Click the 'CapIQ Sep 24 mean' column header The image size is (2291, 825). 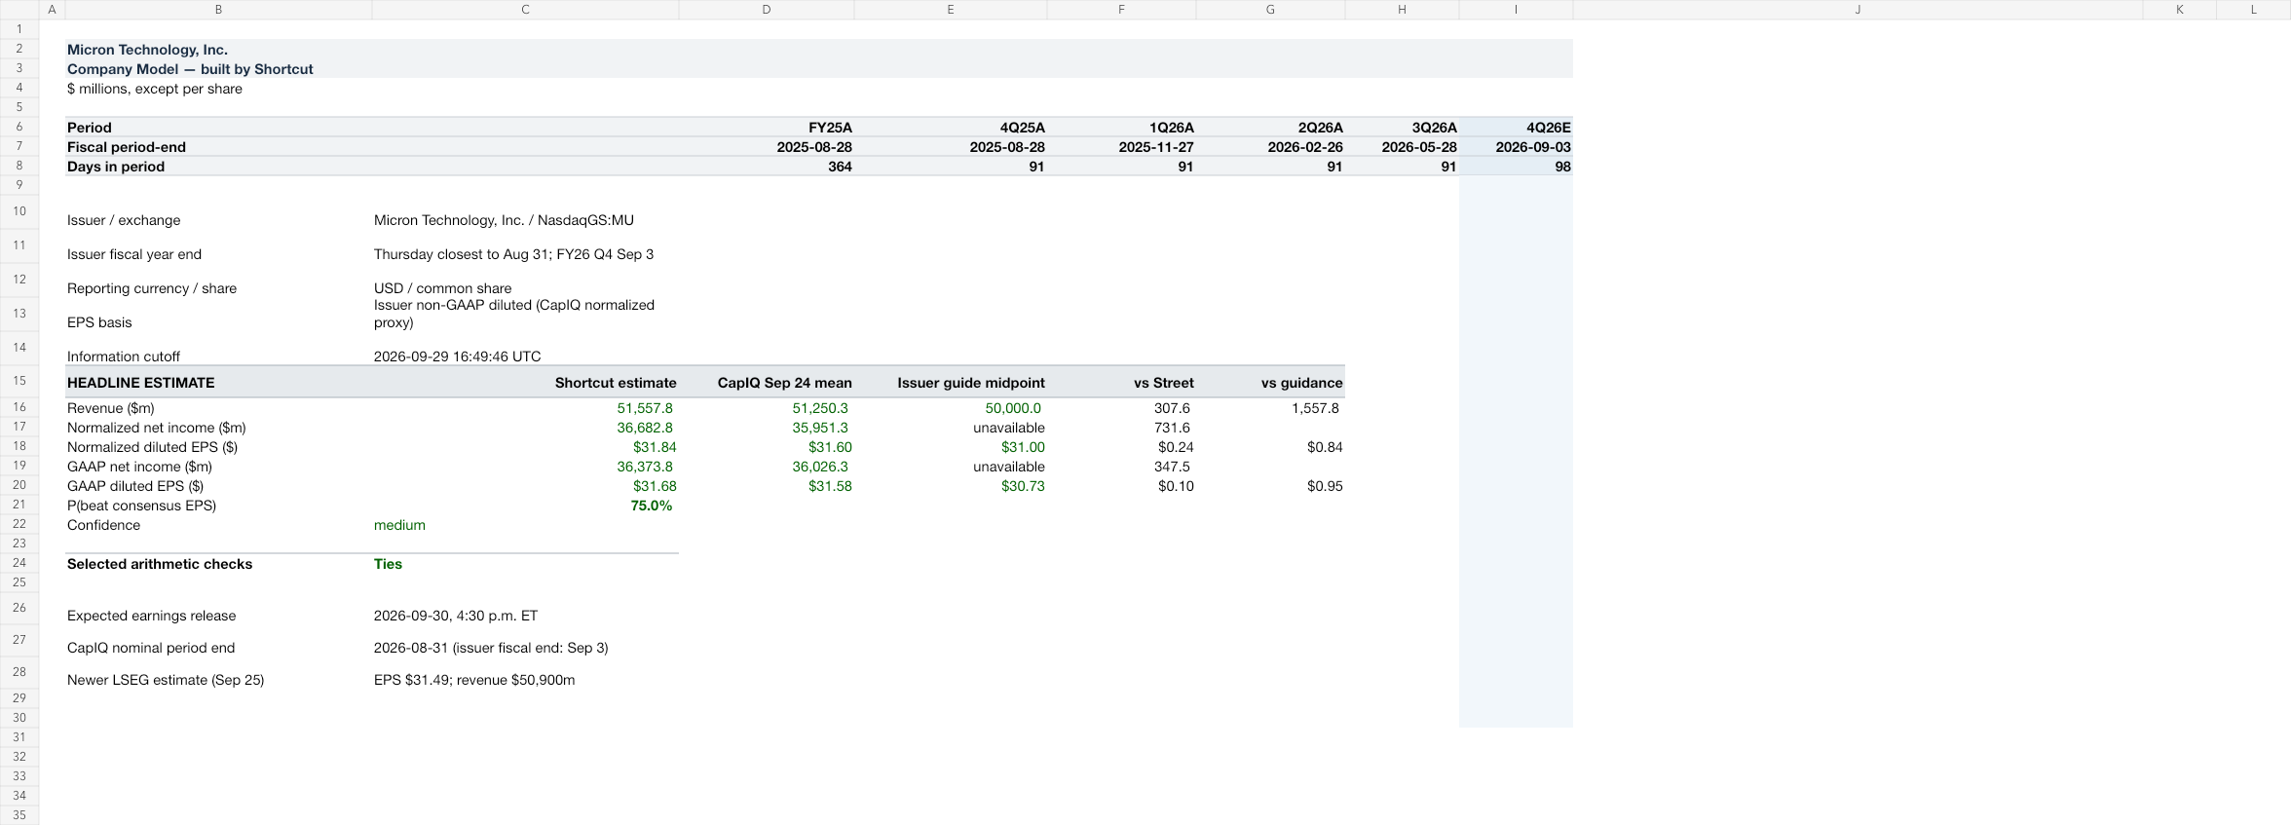(767, 383)
